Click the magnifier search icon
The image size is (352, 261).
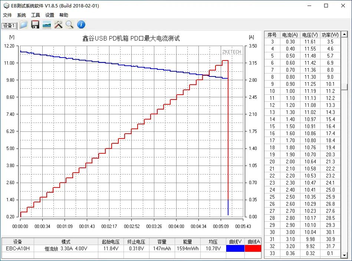[70, 25]
